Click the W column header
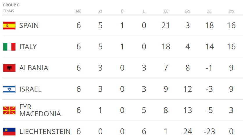 coord(100,11)
